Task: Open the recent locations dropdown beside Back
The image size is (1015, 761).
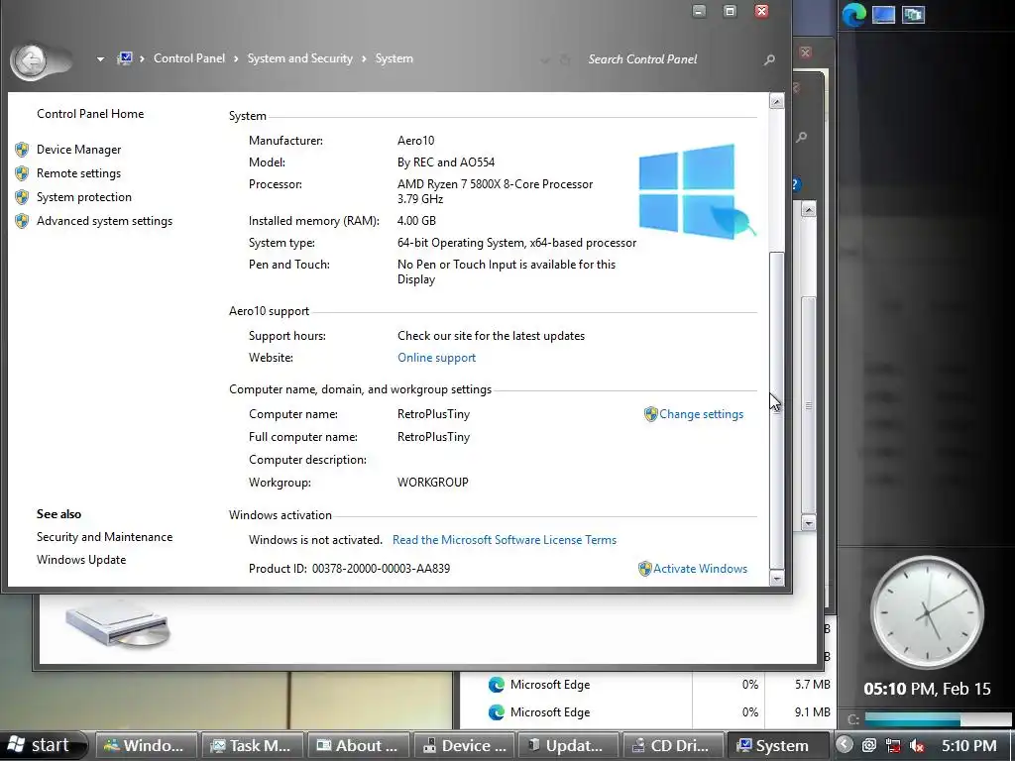Action: 100,58
